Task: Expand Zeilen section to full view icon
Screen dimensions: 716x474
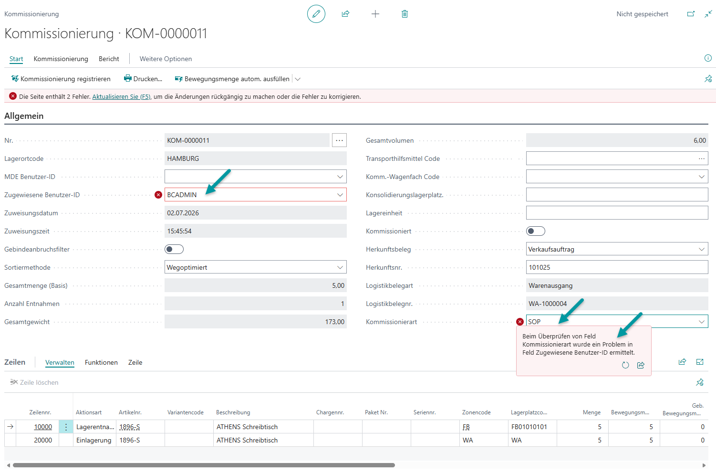Action: point(700,362)
